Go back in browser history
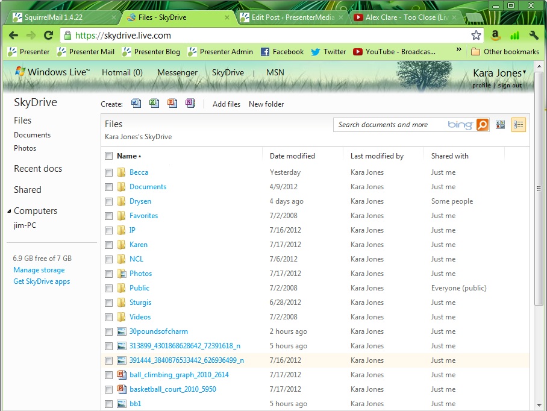Viewport: 547px width, 411px height. (x=14, y=35)
